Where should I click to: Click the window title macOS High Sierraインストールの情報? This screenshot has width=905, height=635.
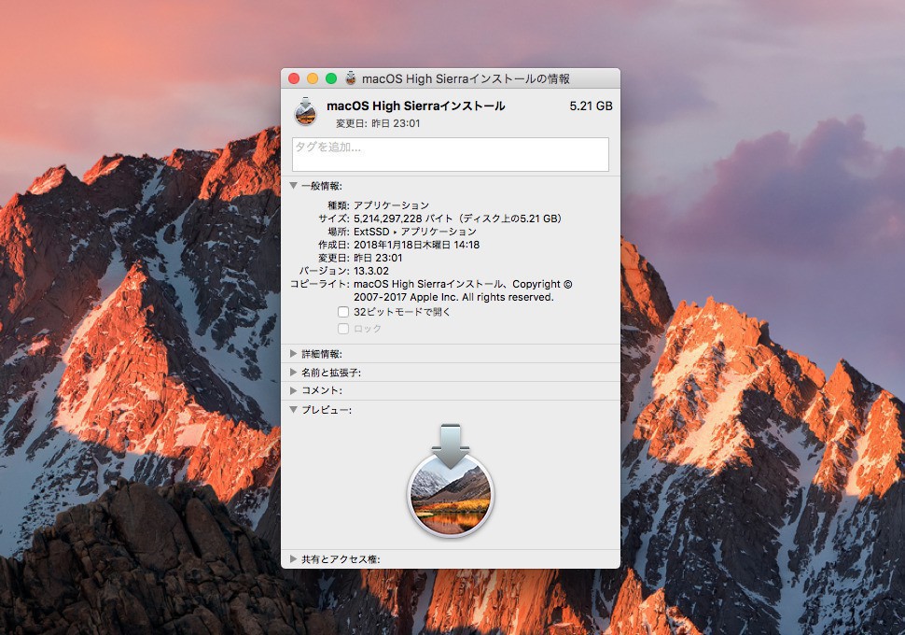[x=466, y=78]
